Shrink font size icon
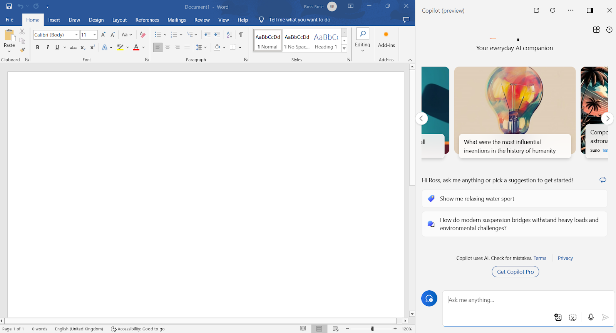This screenshot has height=333, width=616. (112, 35)
